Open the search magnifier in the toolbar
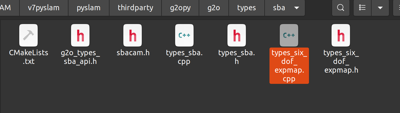Image resolution: width=400 pixels, height=113 pixels. click(x=341, y=8)
